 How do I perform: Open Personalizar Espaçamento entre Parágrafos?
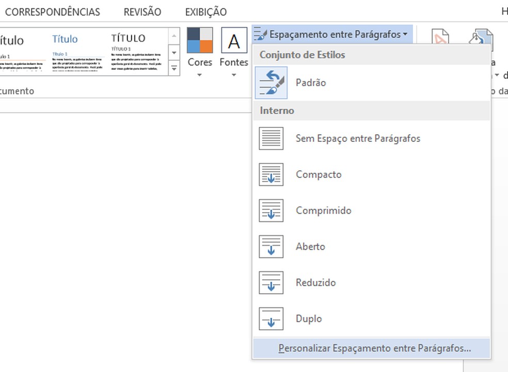click(x=372, y=348)
